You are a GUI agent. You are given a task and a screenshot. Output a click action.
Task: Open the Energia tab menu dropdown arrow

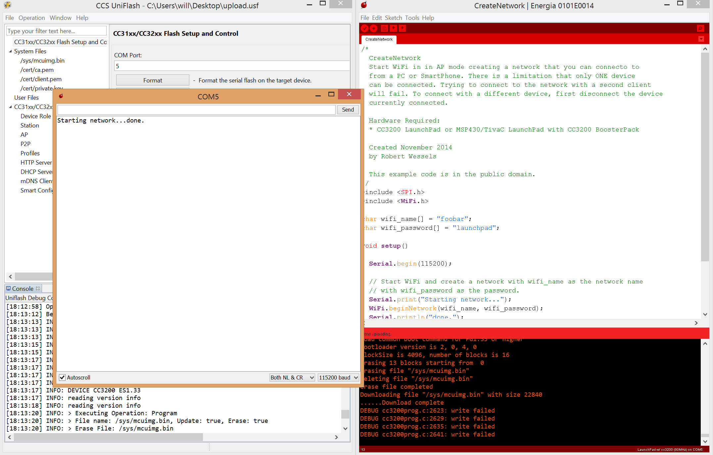701,39
